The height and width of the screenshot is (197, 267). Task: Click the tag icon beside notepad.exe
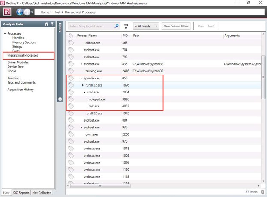(71, 99)
